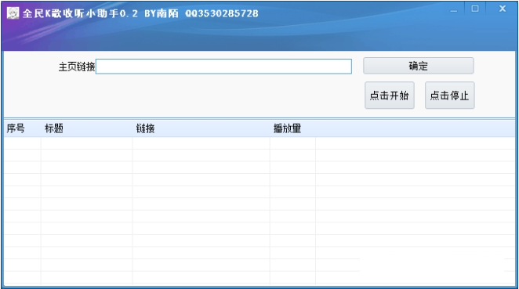Click the blank header area right of 播放量
The image size is (519, 289).
[x=415, y=128]
